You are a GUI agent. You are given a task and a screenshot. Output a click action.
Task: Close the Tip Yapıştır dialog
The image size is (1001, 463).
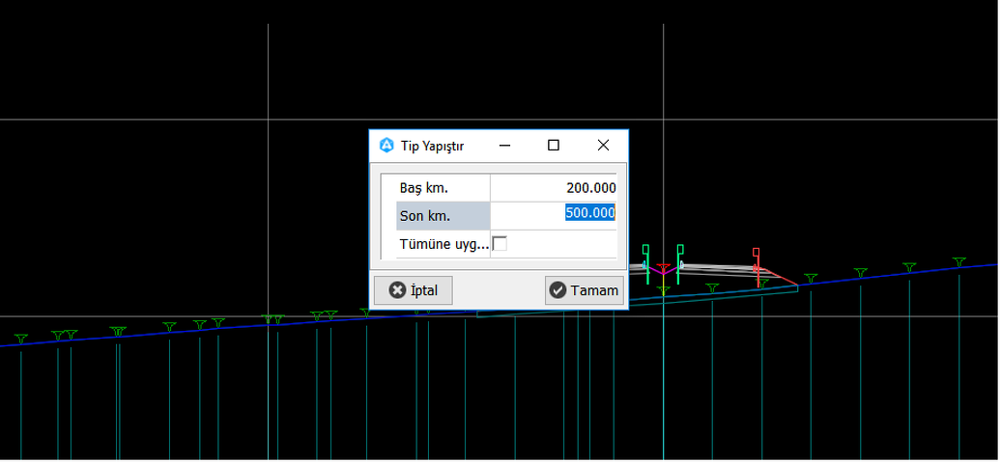[x=603, y=146]
